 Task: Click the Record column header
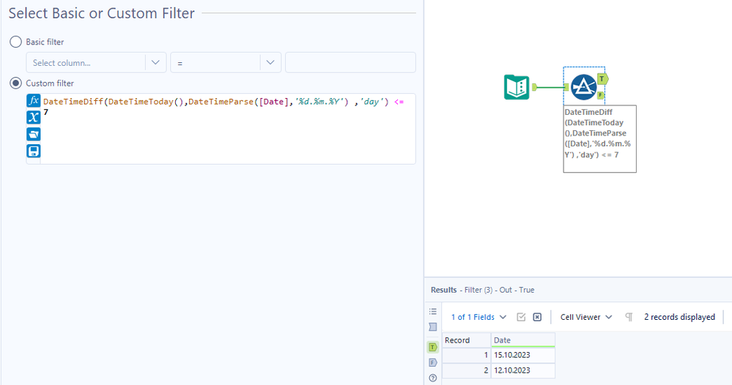pos(466,340)
